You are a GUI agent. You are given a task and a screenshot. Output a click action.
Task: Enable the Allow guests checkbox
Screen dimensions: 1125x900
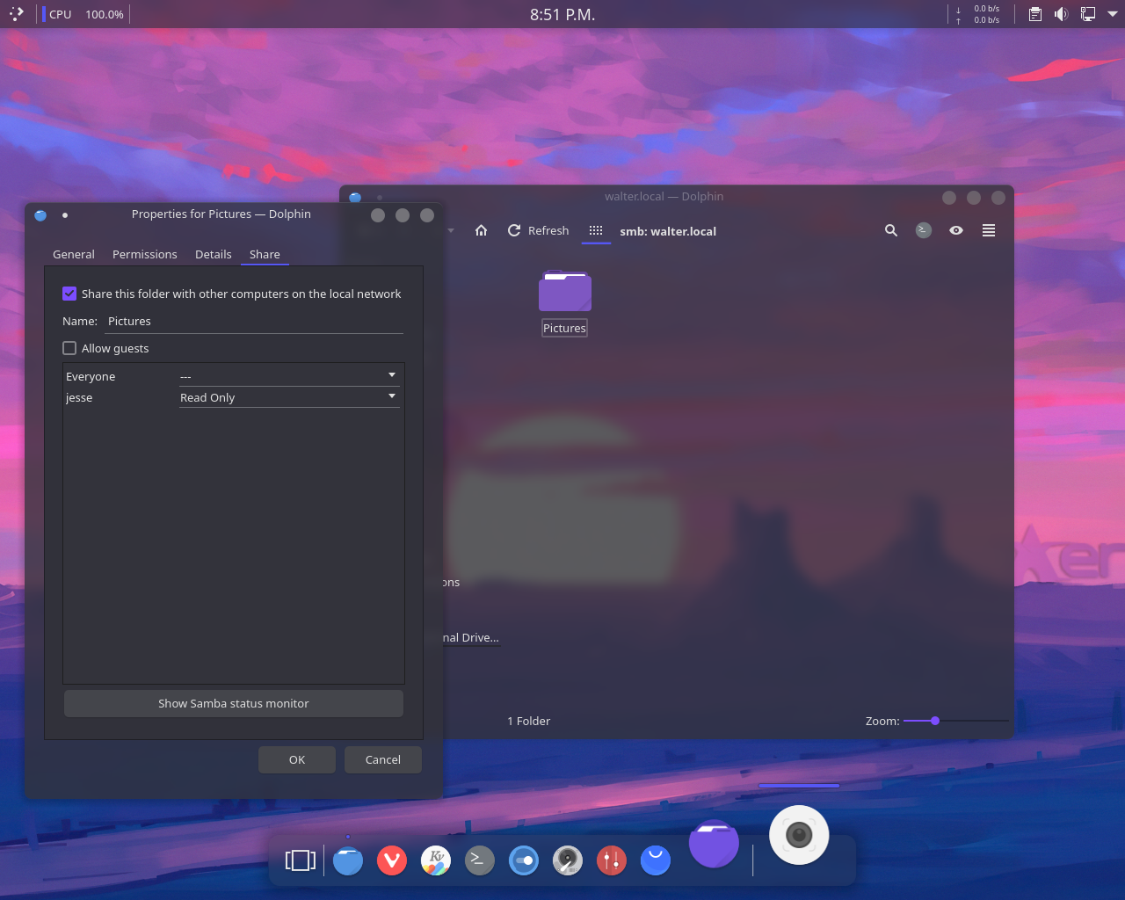[x=69, y=348]
